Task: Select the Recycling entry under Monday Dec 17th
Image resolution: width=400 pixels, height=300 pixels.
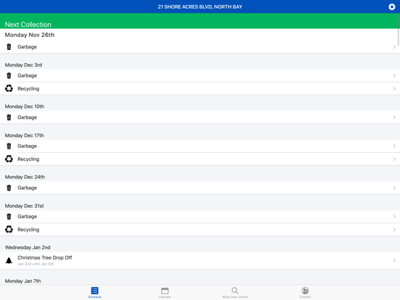Action: coord(200,159)
